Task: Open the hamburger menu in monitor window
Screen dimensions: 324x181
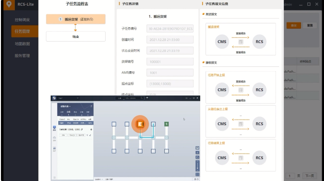Action: [186, 98]
